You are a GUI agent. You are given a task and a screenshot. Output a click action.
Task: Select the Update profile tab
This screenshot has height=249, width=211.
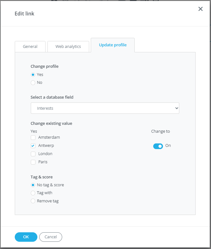pos(113,45)
